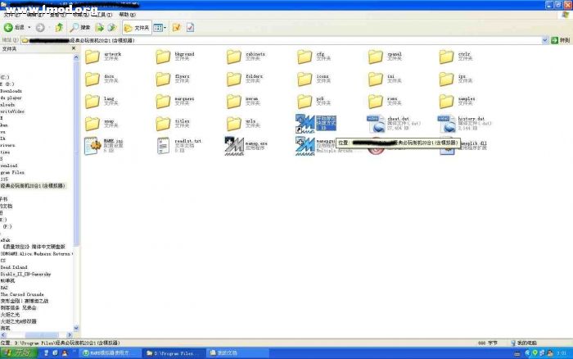Screen dimensions: 573x359
Task: Open the history.dat file
Action: pos(446,124)
